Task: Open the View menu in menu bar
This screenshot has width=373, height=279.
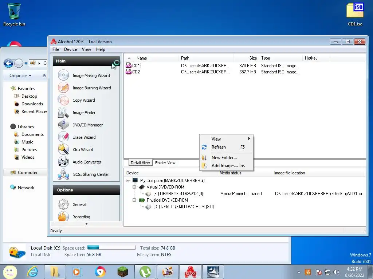Action: tap(86, 49)
